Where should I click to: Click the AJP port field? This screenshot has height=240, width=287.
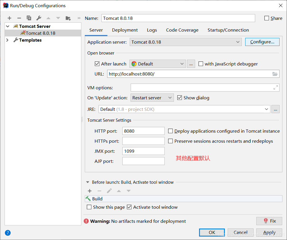point(143,161)
